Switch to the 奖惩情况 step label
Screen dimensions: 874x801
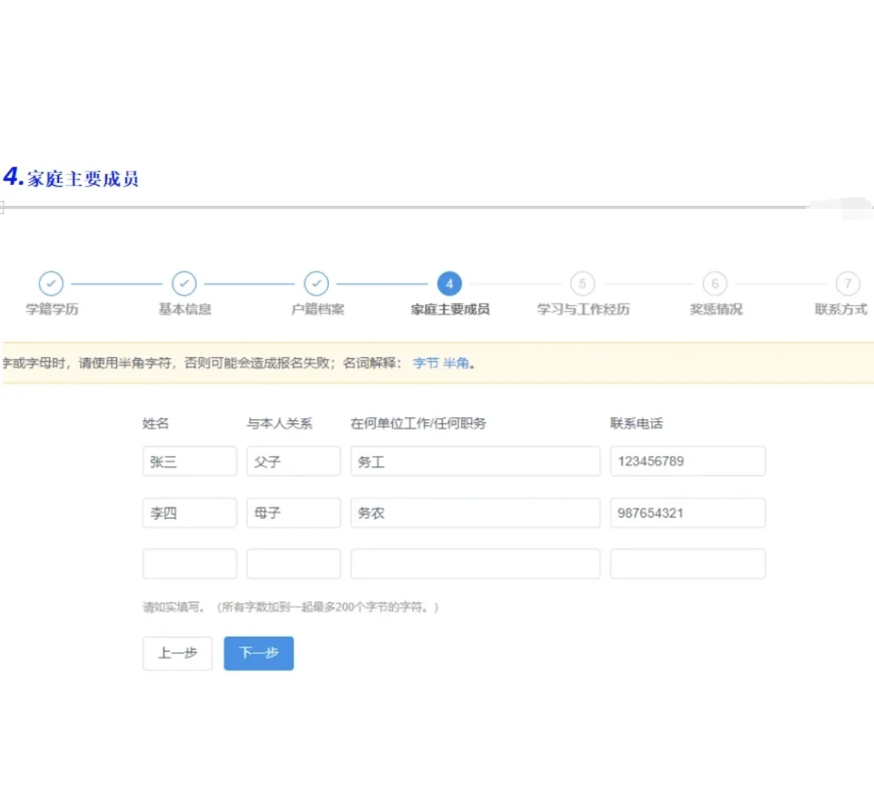(x=715, y=309)
